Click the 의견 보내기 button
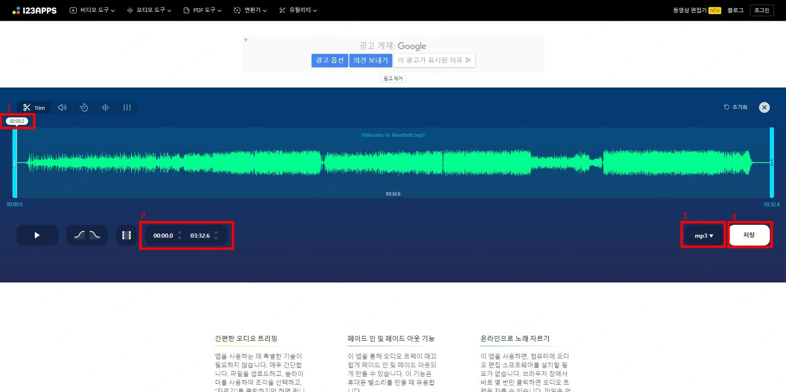This screenshot has height=392, width=786. [371, 60]
